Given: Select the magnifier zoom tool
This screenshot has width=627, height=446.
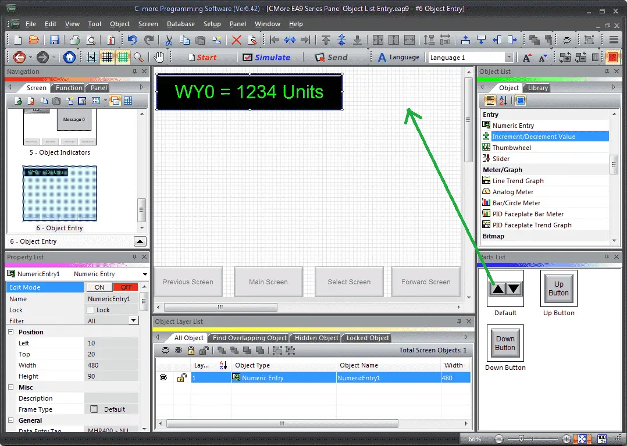Looking at the screenshot, I should (139, 57).
